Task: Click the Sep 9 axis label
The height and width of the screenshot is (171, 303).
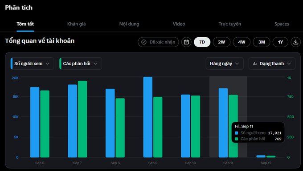Action: tap(153, 163)
